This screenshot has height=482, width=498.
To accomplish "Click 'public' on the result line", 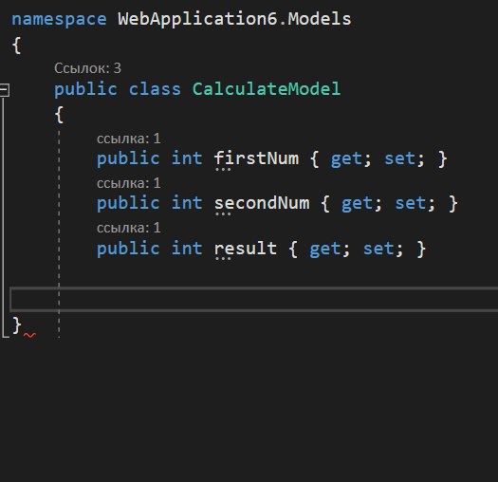I will tap(128, 249).
